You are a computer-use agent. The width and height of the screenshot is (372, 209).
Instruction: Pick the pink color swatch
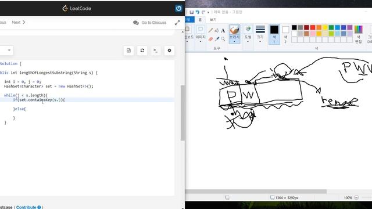click(313, 34)
